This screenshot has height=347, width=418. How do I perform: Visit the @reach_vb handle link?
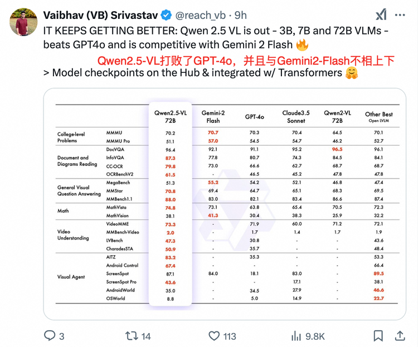[201, 16]
